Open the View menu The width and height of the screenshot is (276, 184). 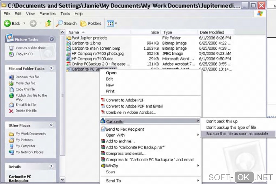(x=30, y=14)
